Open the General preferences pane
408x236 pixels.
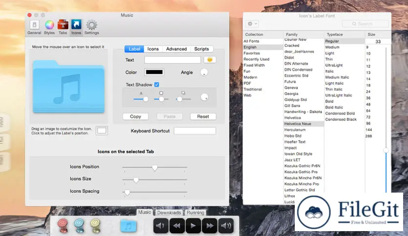coord(34,27)
